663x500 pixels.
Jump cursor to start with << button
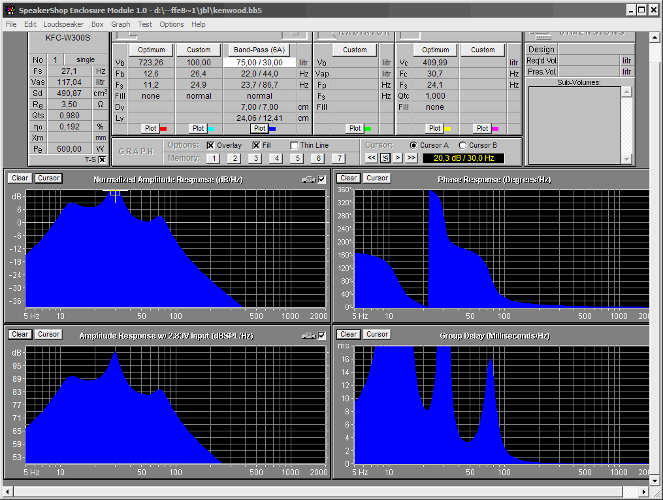pyautogui.click(x=371, y=158)
